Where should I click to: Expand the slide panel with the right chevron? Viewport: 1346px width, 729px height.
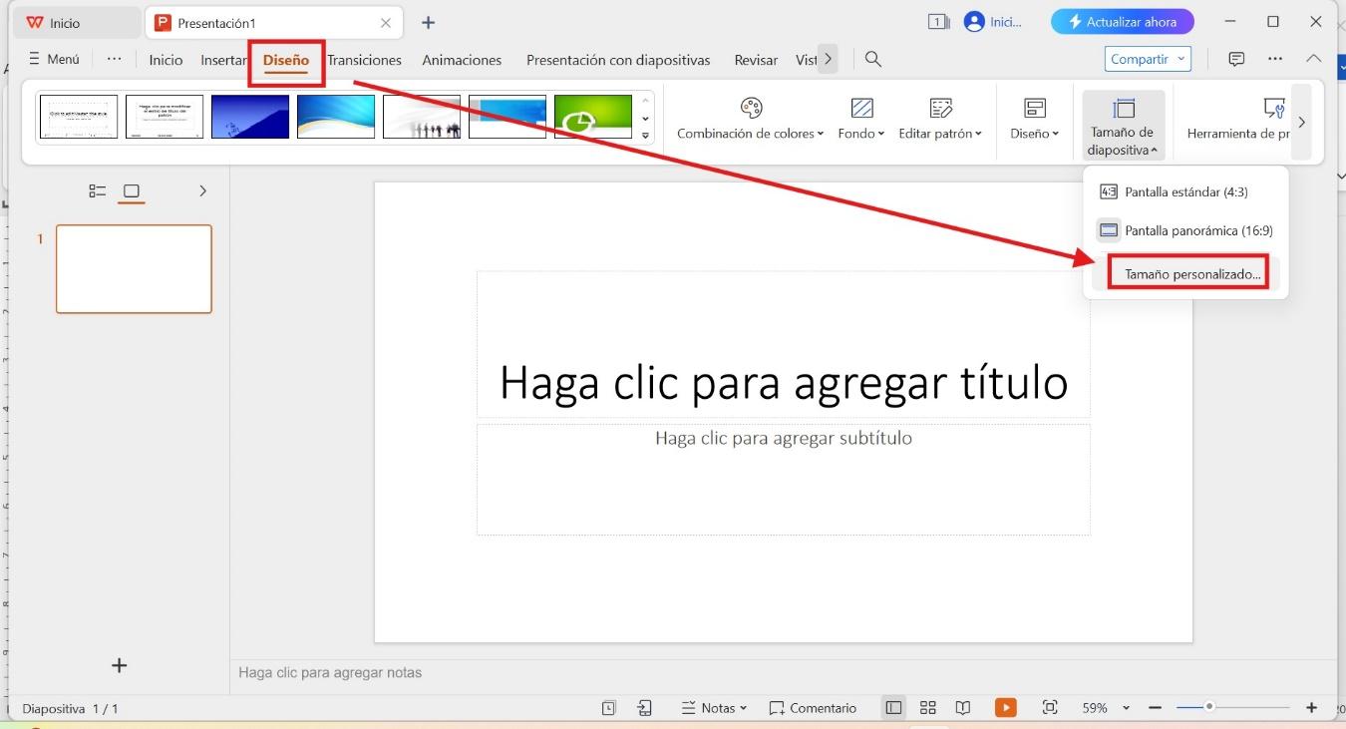[x=202, y=190]
